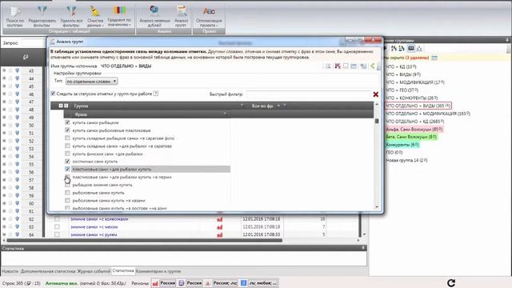The width and height of the screenshot is (512, 288).
Task: Open Оптимизация проекта Abc tool
Action: [209, 17]
